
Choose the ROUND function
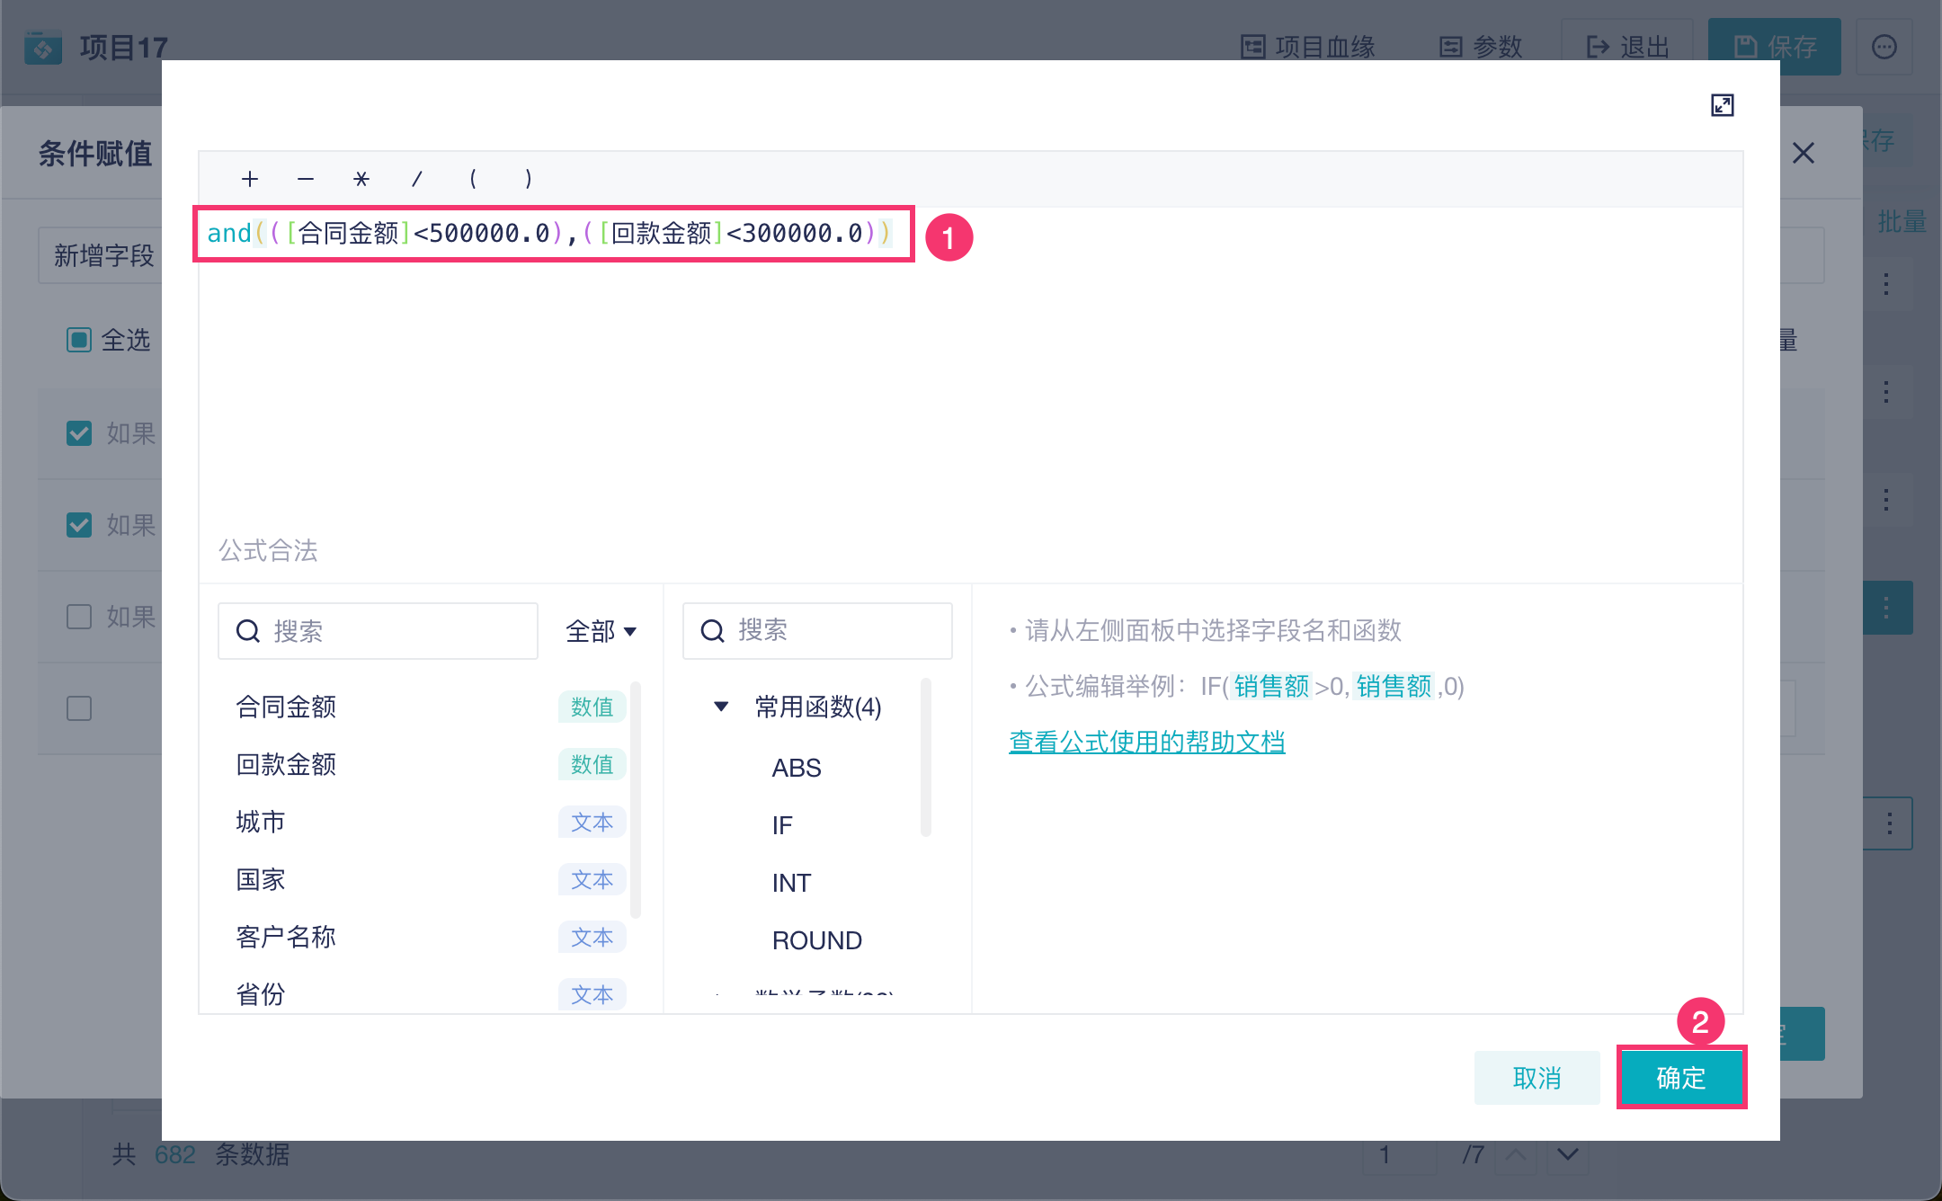(816, 940)
